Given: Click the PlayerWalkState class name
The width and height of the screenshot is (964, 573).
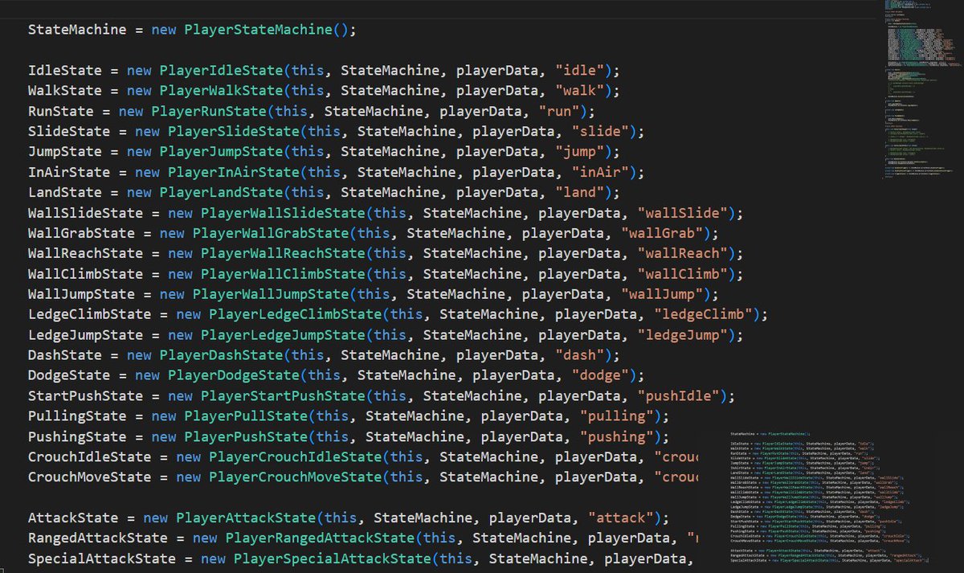Looking at the screenshot, I should click(221, 91).
